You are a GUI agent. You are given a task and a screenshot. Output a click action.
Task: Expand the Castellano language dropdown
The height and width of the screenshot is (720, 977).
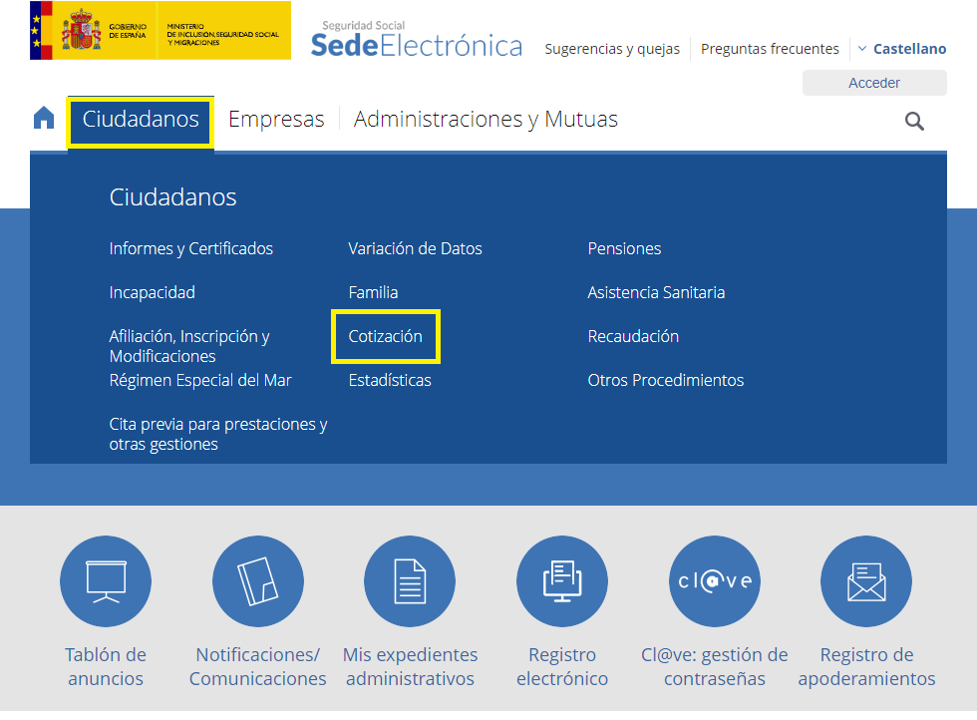tap(902, 49)
